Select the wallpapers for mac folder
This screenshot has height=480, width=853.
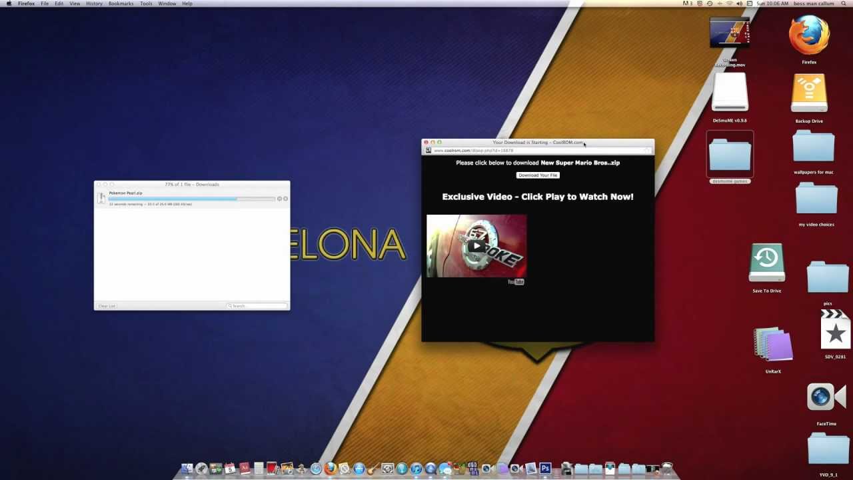tap(814, 147)
